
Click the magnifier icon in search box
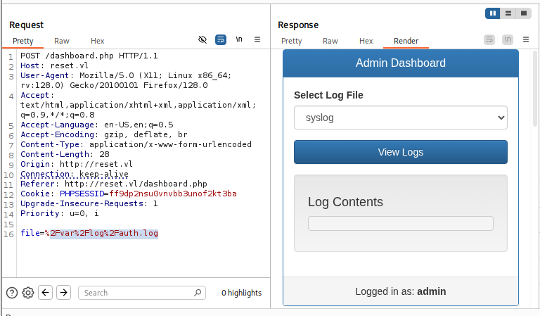[x=198, y=293]
